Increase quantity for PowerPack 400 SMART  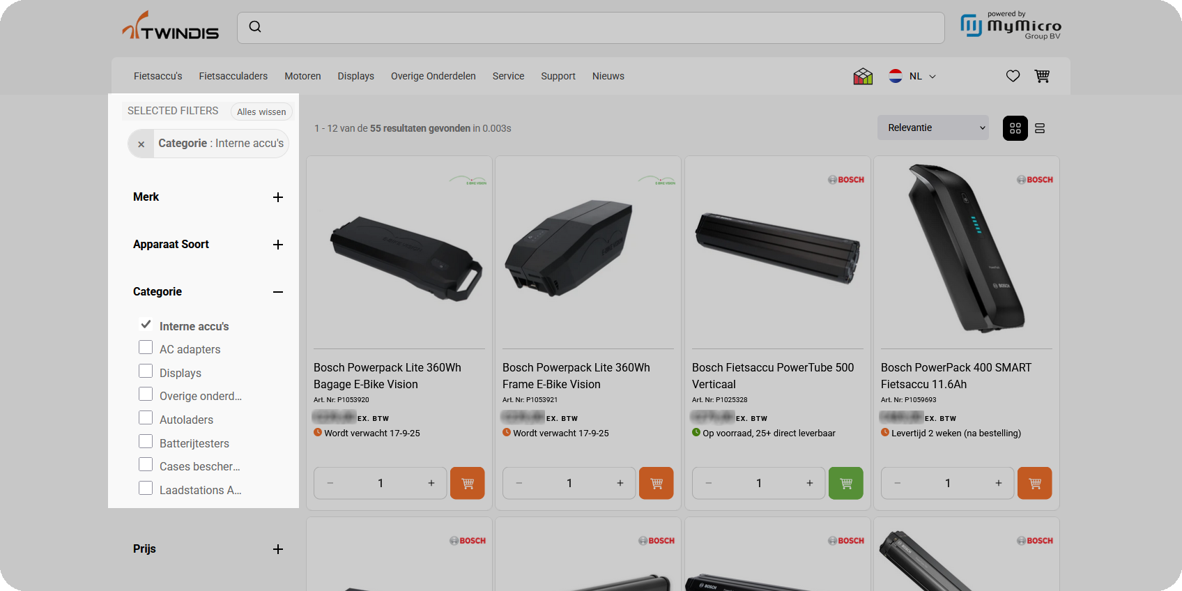pos(999,483)
